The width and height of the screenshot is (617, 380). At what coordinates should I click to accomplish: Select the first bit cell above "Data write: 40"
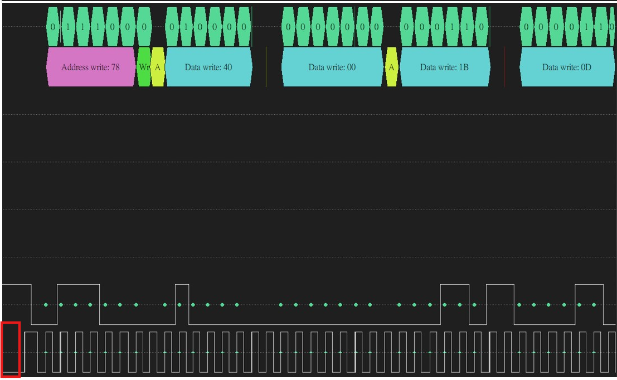pyautogui.click(x=172, y=27)
